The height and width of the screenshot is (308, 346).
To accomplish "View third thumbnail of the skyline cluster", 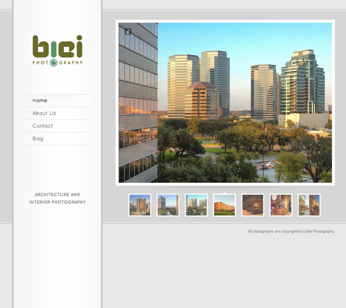I will tap(196, 205).
